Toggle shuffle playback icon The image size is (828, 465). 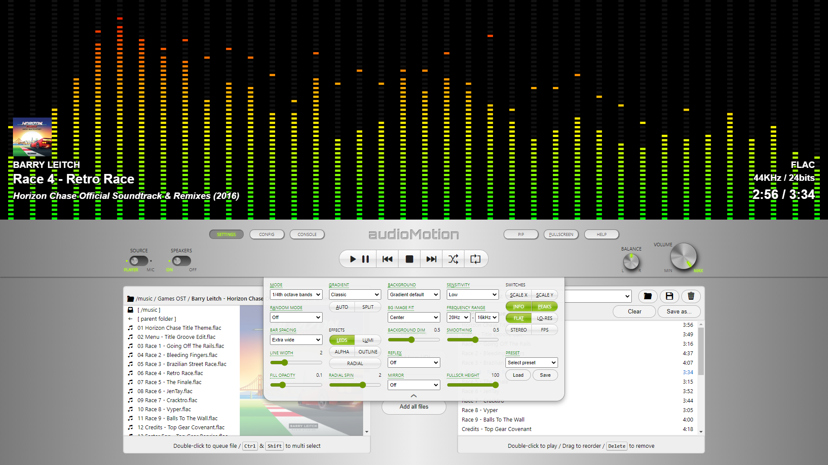coord(453,259)
